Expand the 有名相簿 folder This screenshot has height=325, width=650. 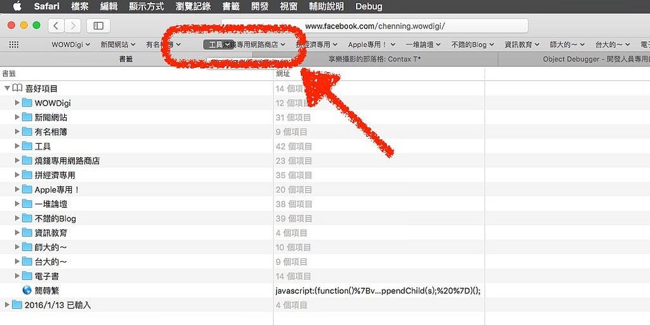coord(17,132)
